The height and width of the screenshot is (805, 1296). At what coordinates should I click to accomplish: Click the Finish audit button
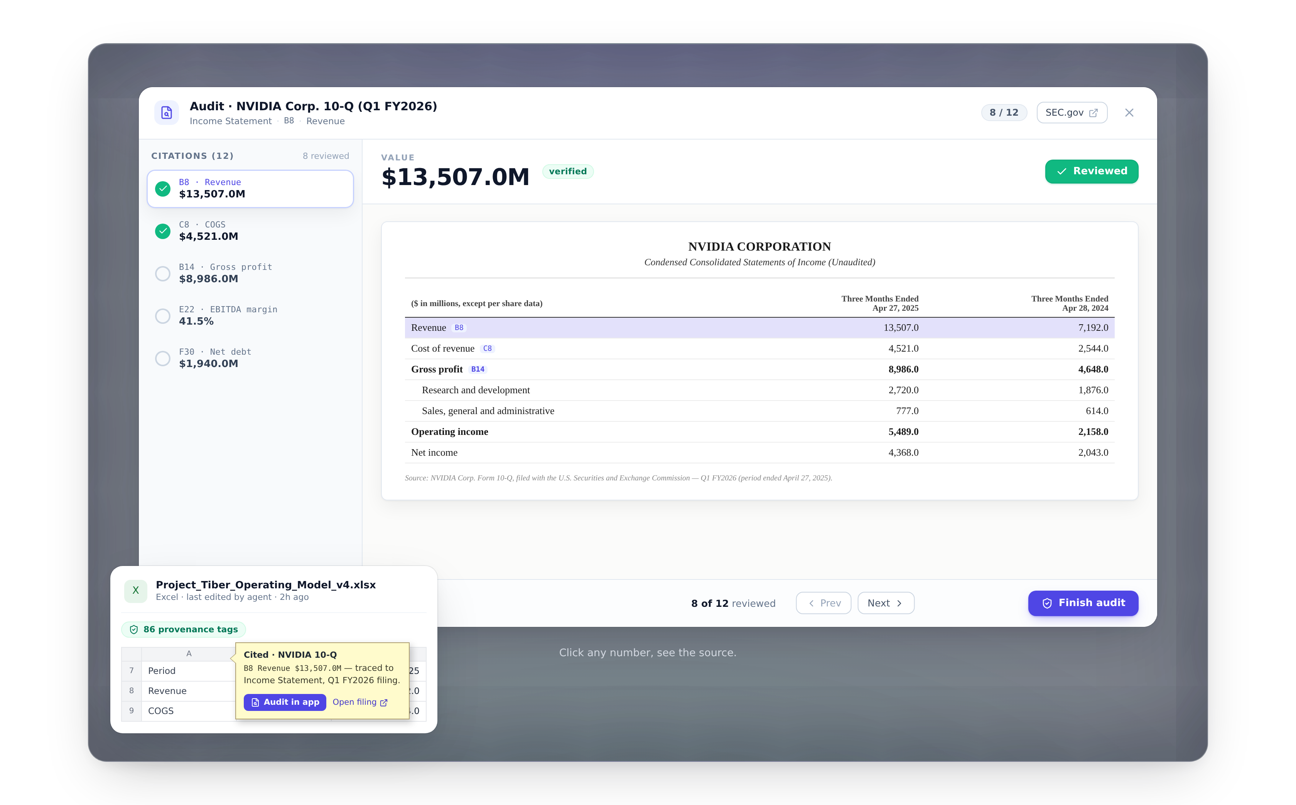coord(1083,603)
